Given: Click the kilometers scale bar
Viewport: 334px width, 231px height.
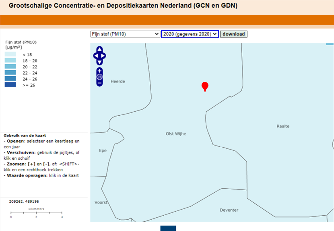Looking at the screenshot, I should point(36,213).
